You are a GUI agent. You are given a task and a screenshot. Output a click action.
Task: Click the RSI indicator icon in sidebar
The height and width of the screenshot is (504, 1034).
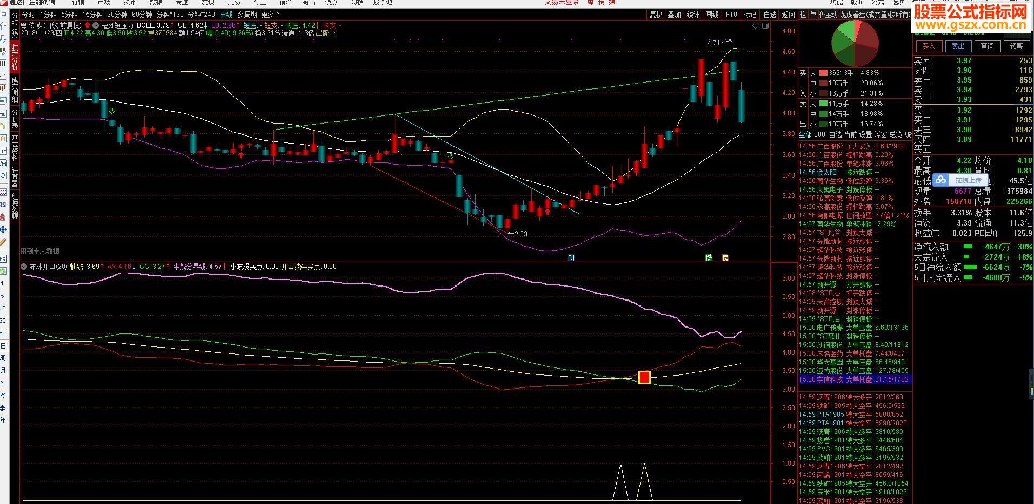point(4,204)
